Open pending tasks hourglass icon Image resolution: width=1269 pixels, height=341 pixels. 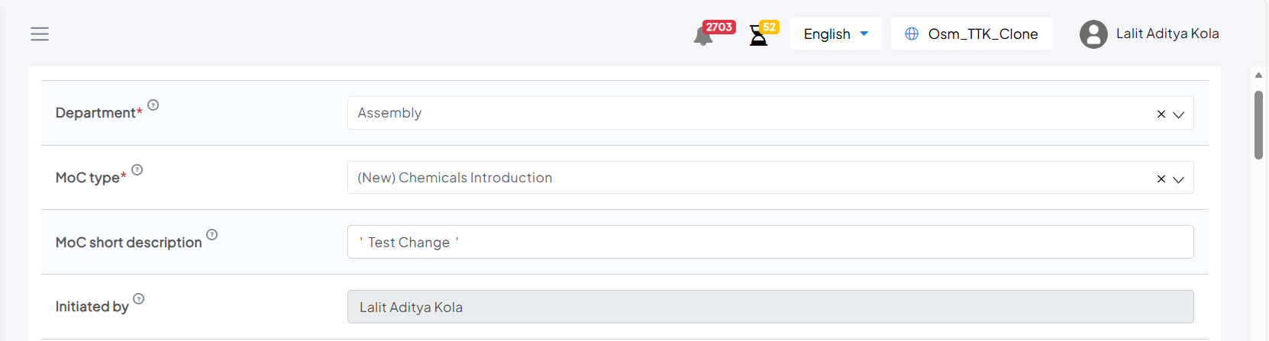point(758,35)
